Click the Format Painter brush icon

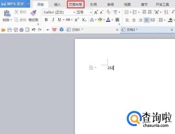coord(33,13)
